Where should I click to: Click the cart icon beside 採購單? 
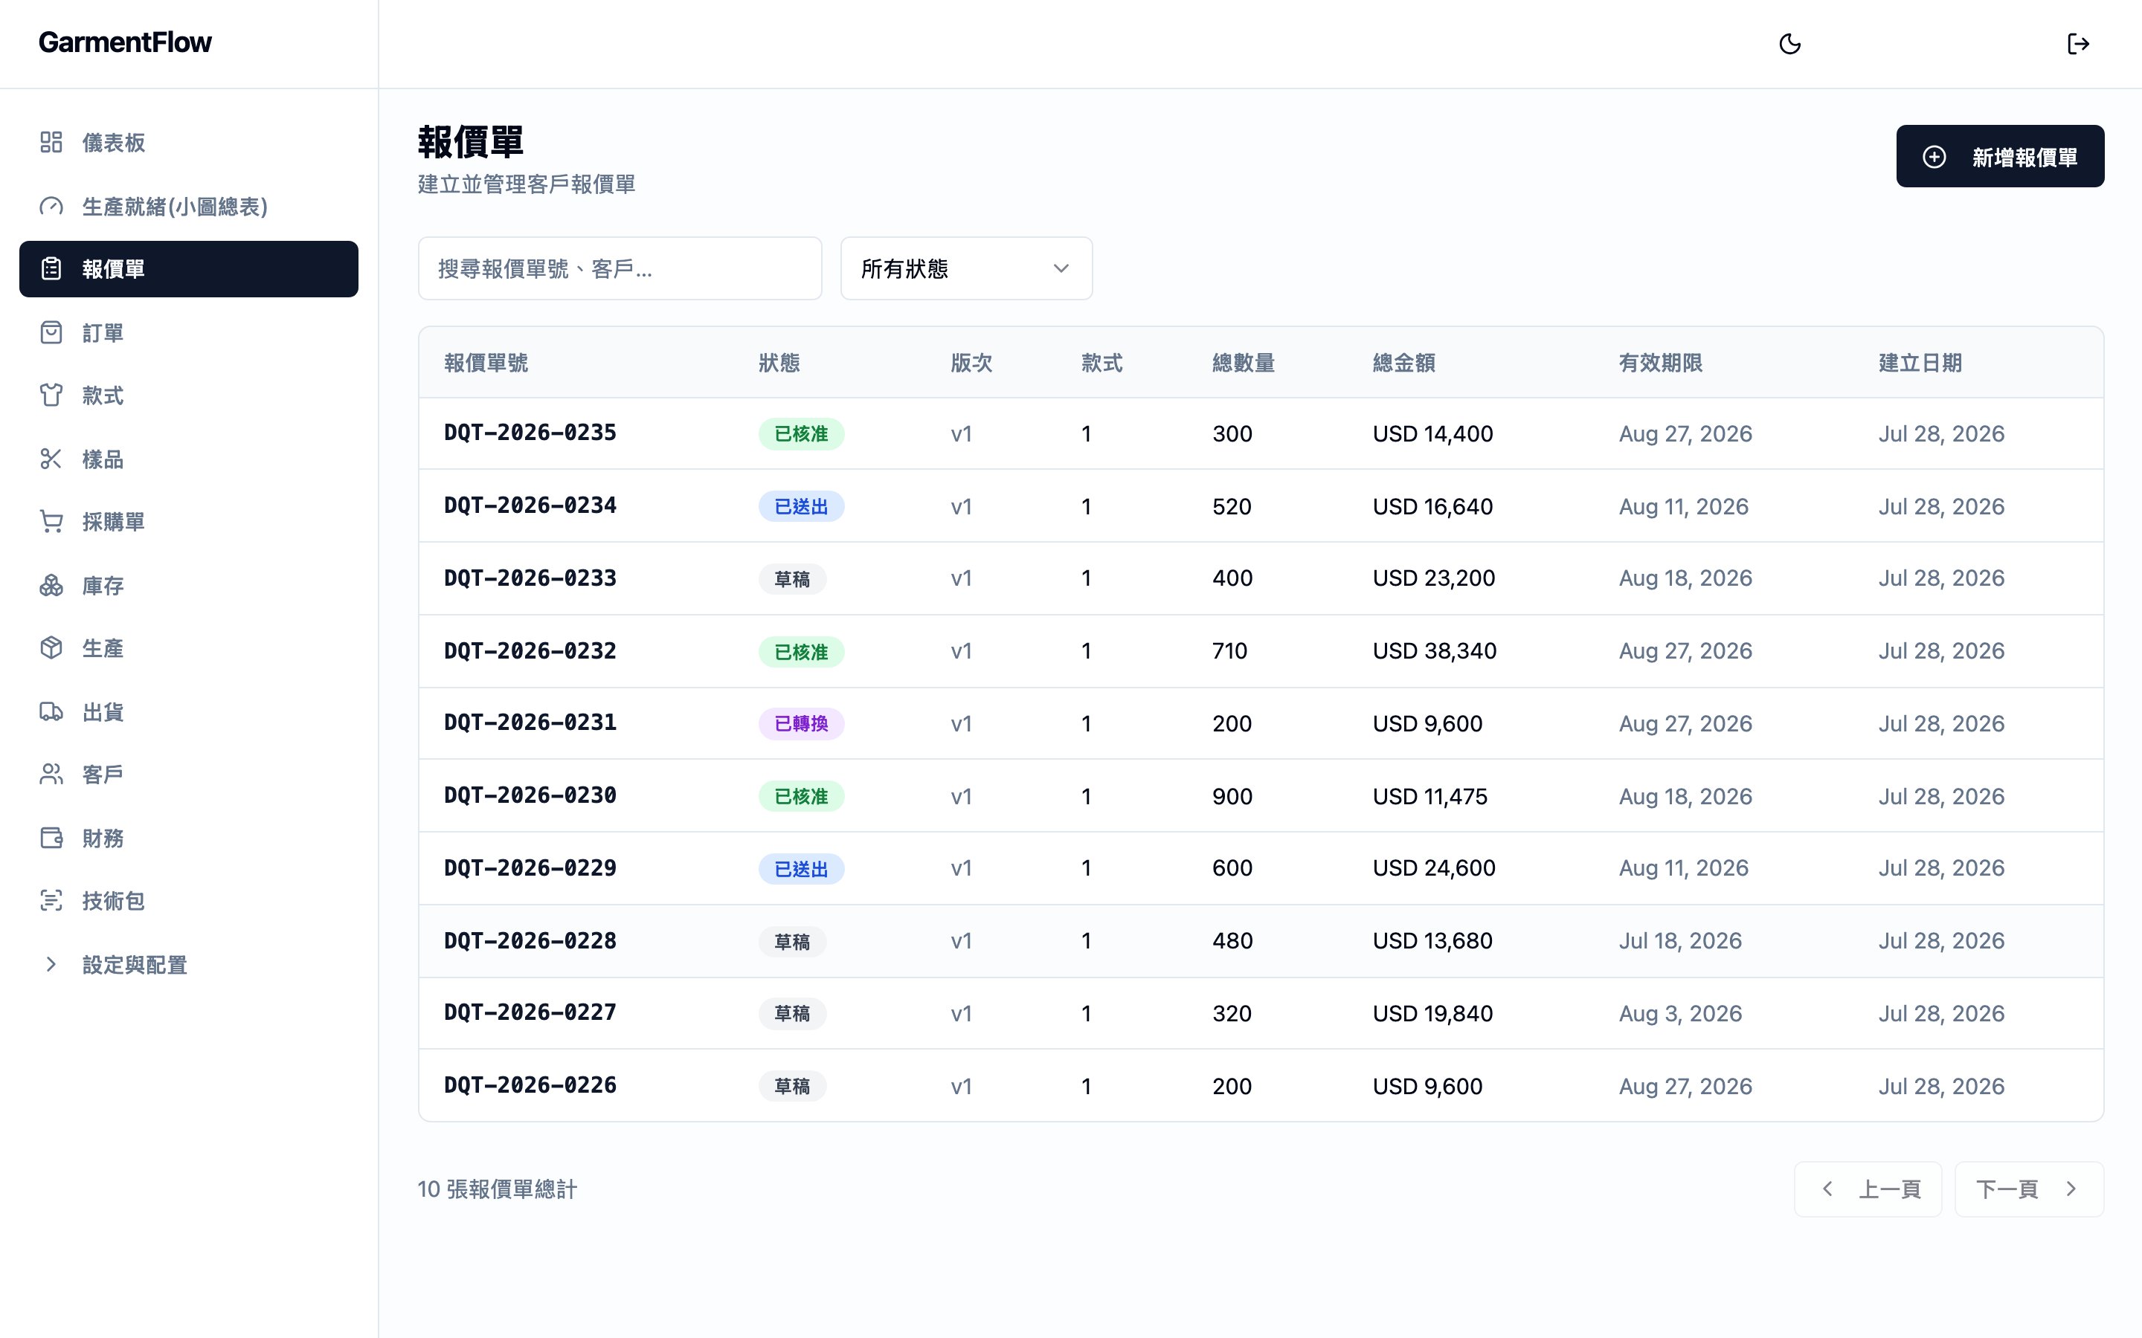(x=51, y=522)
